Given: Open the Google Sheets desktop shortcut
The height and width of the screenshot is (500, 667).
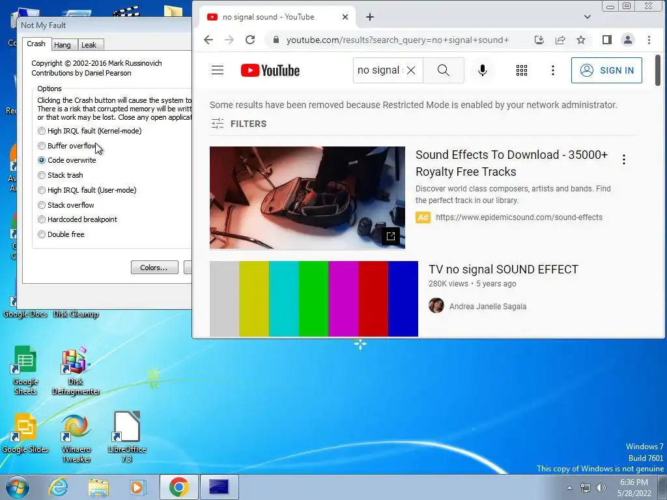Looking at the screenshot, I should 25,370.
